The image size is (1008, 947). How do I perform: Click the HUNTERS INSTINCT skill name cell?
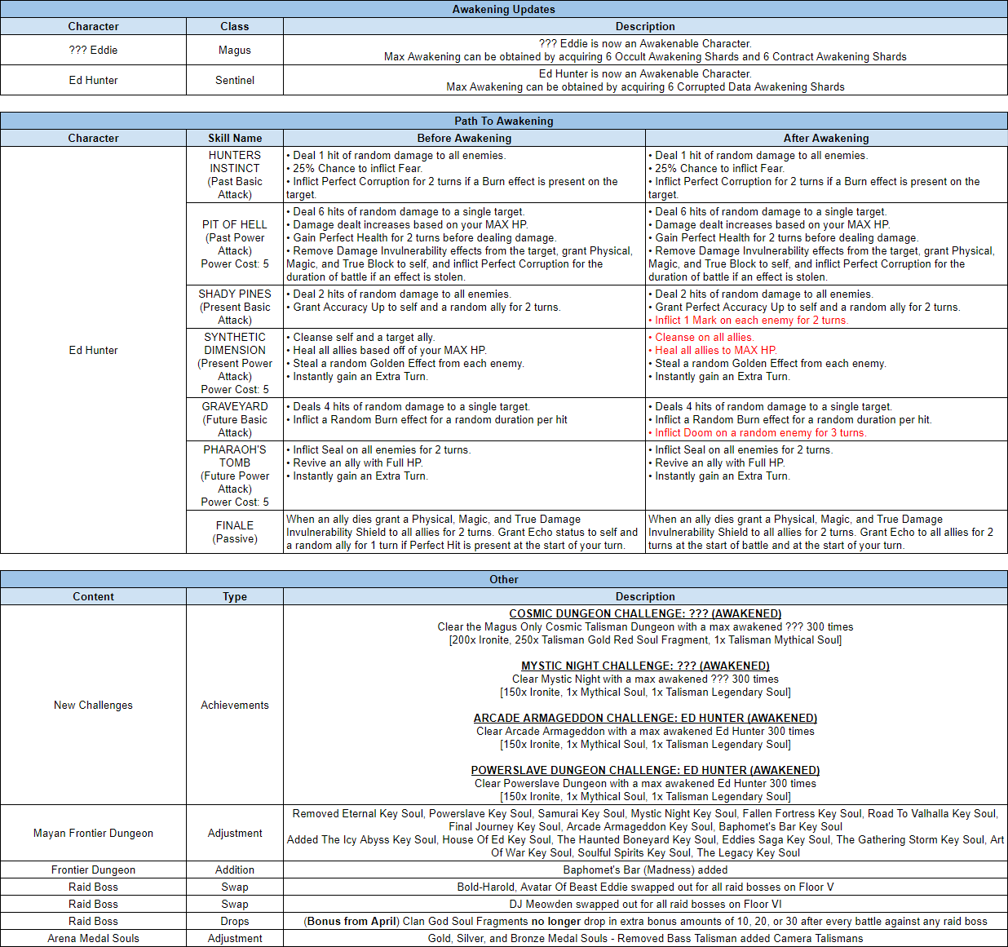tap(234, 175)
